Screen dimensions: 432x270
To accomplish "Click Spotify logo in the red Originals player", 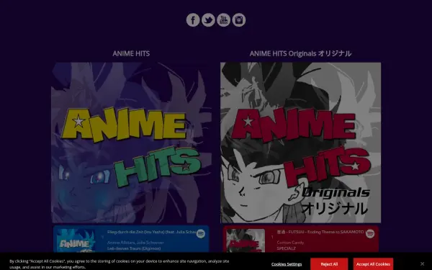I will (x=370, y=233).
